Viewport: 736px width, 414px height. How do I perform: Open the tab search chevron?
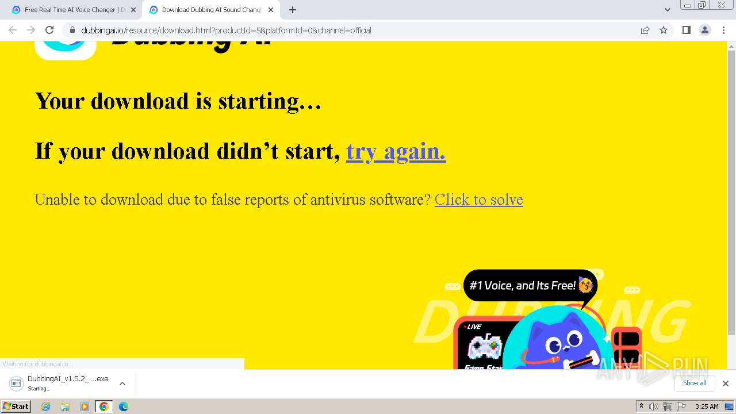(667, 10)
